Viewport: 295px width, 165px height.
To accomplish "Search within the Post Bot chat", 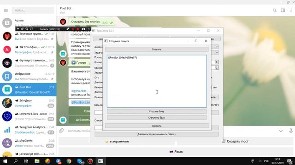I will (x=275, y=10).
